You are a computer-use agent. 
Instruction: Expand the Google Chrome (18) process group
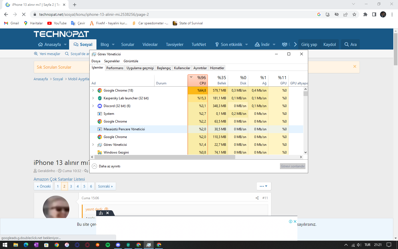pos(93,90)
